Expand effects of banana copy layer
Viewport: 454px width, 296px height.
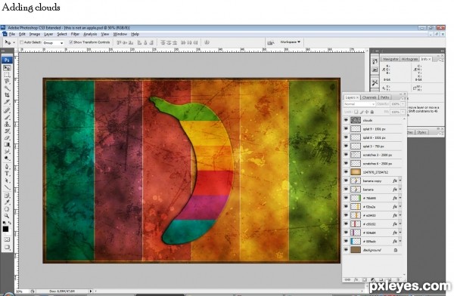(400, 180)
